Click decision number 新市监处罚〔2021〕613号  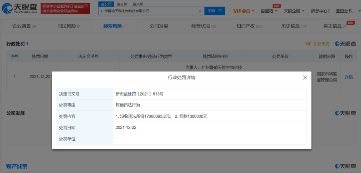139,94
